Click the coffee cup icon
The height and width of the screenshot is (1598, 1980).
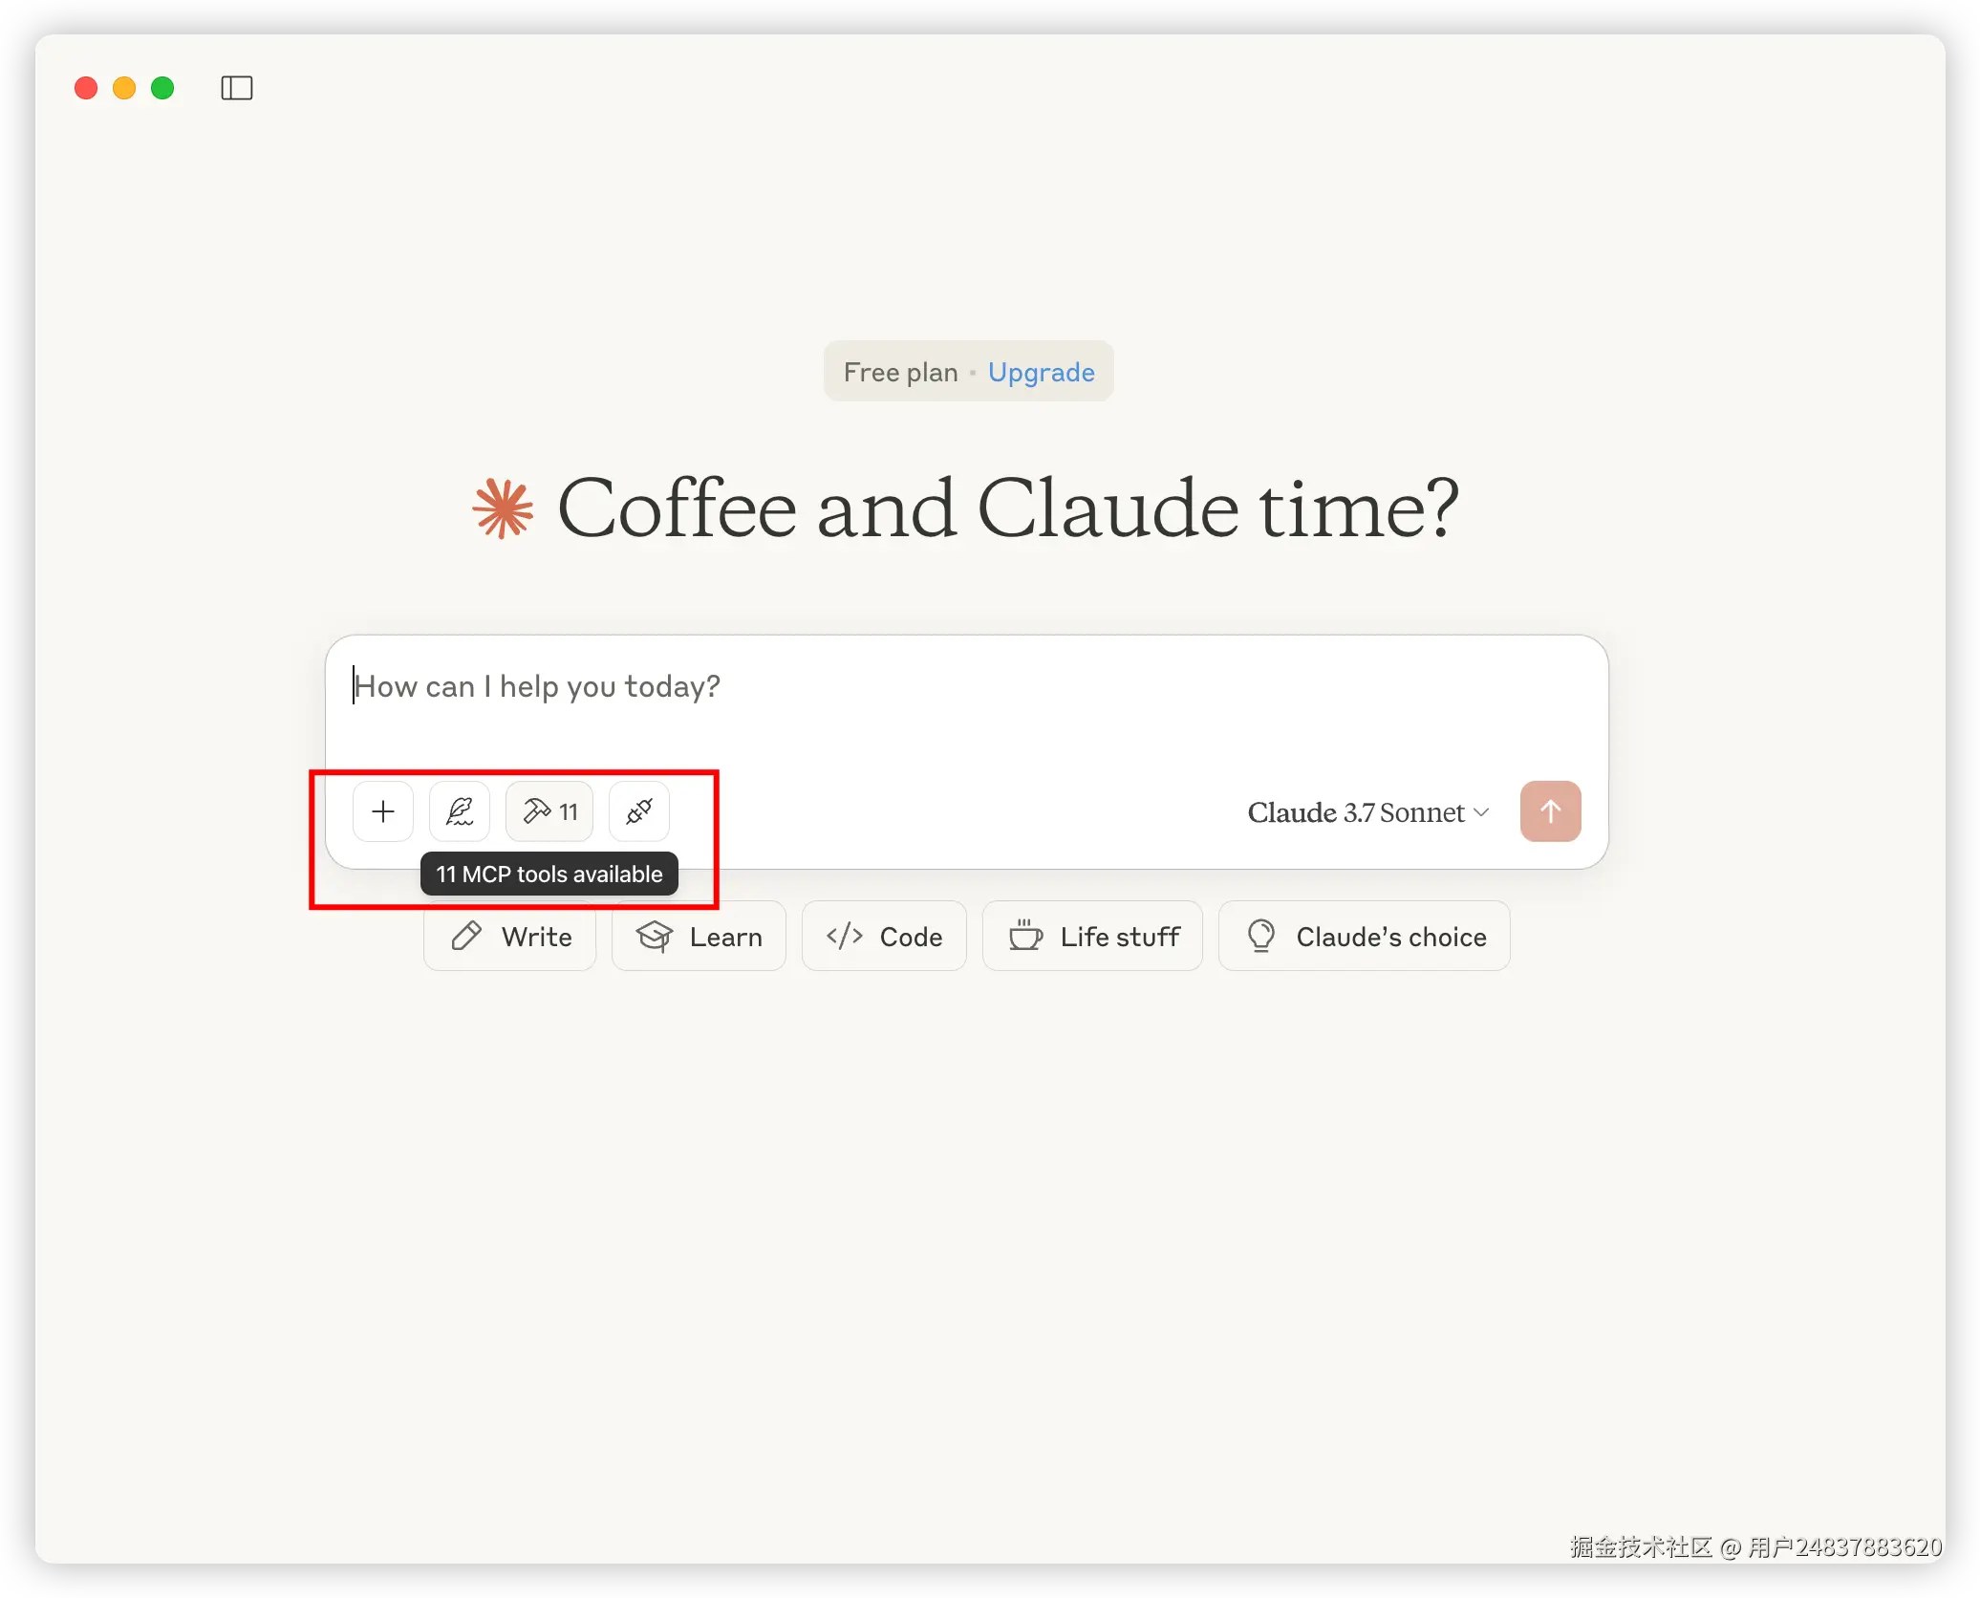tap(1025, 935)
